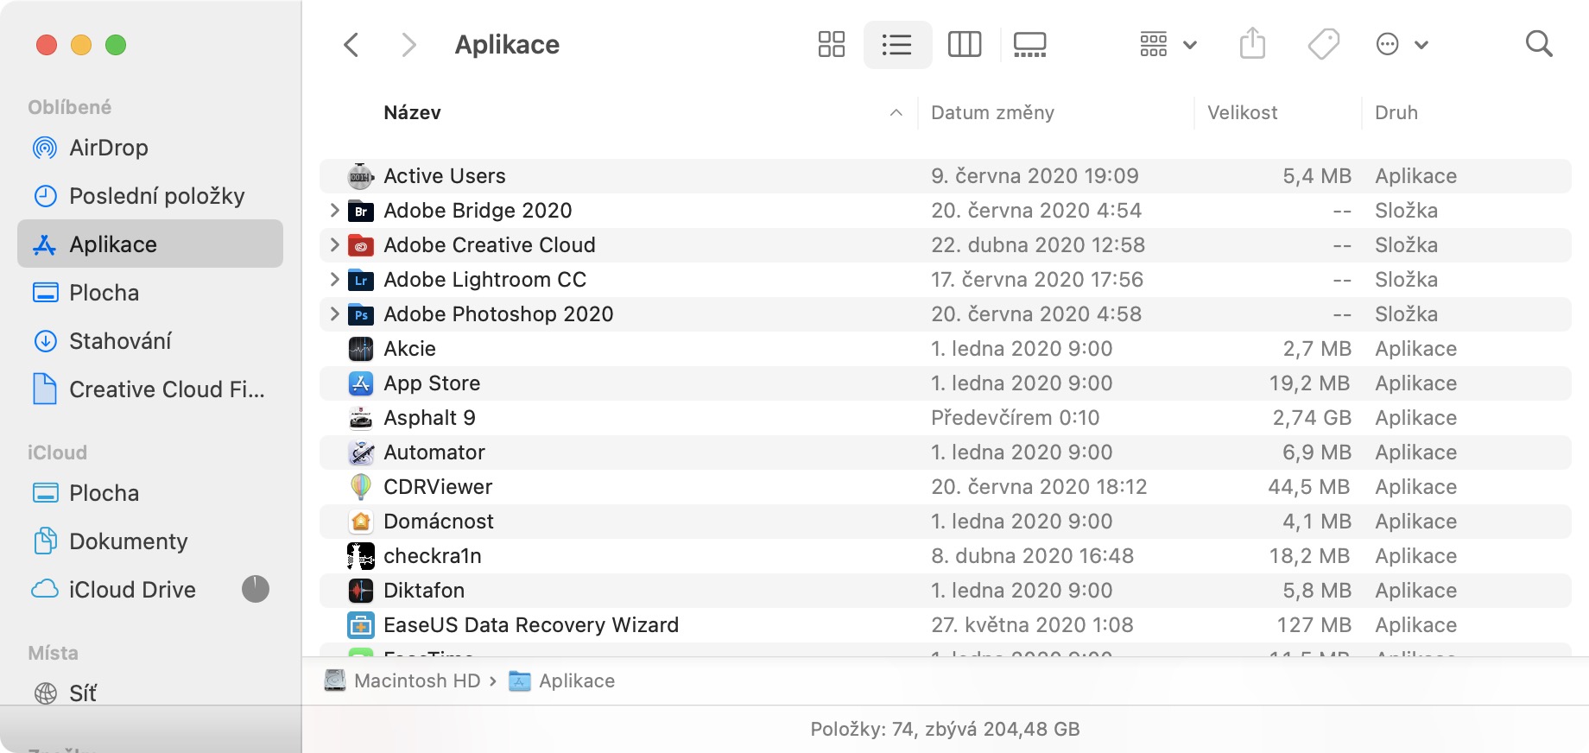Switch to gallery view
The height and width of the screenshot is (753, 1589).
coord(1029,44)
